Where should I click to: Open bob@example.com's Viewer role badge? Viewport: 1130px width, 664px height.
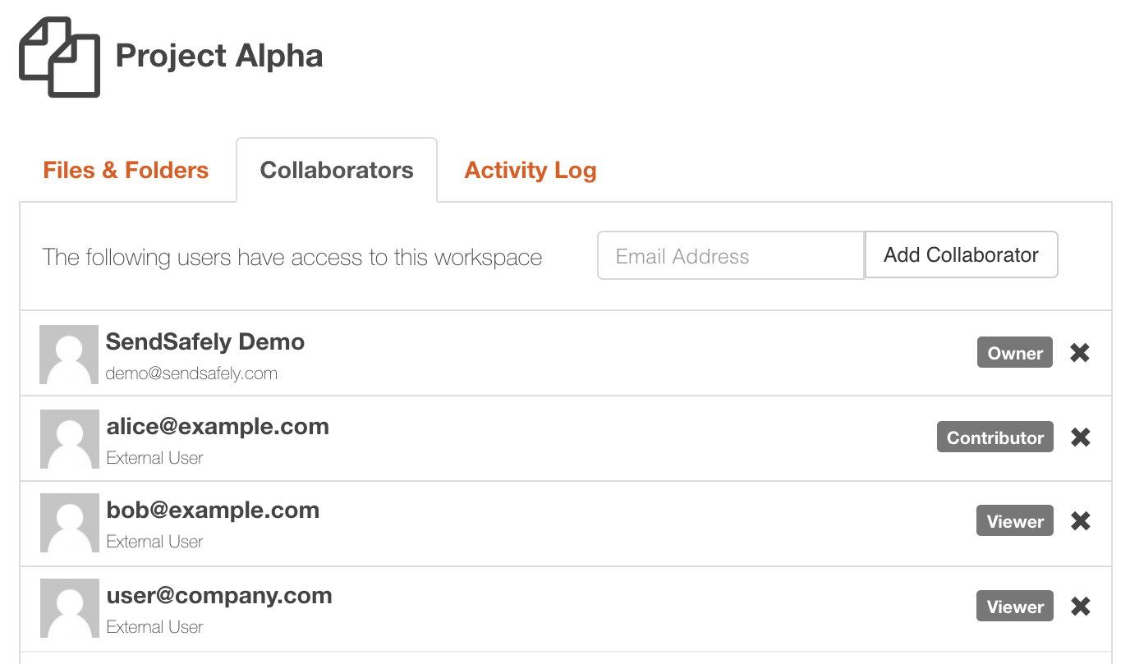tap(1015, 521)
